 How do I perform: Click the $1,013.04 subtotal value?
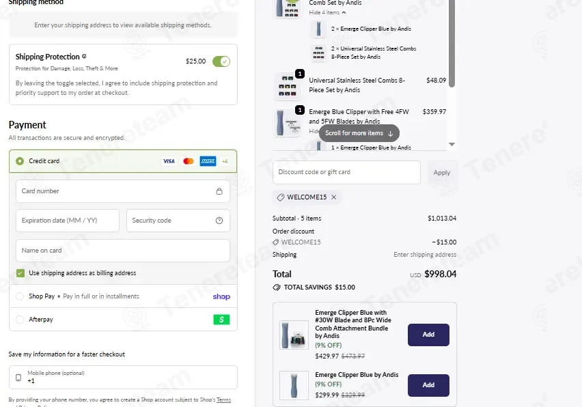coord(442,219)
